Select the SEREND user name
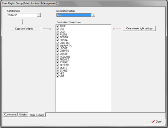This screenshot has width=168, height=128. [x=65, y=65]
